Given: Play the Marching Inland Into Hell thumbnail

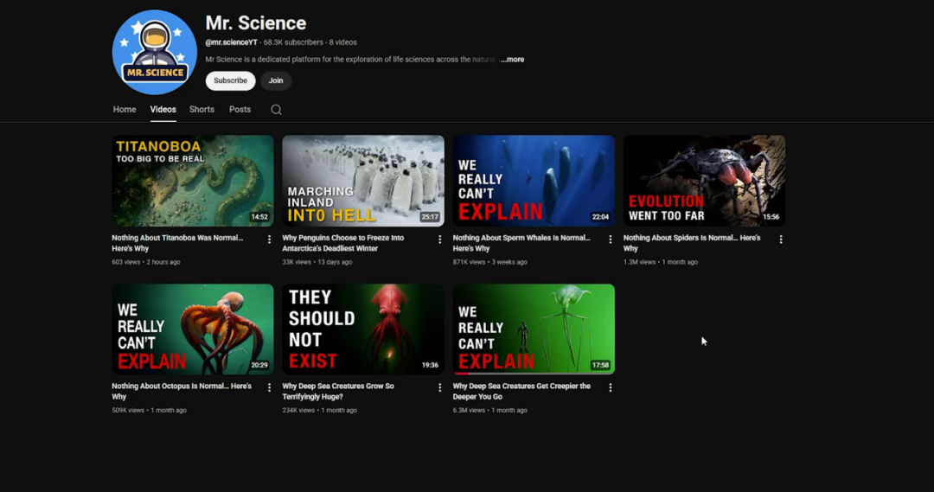Looking at the screenshot, I should pyautogui.click(x=363, y=181).
